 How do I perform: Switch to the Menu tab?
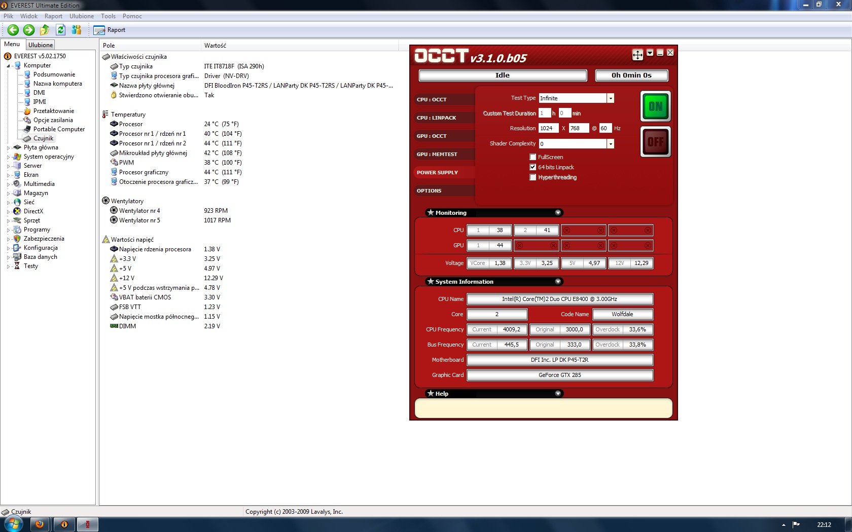tap(12, 44)
